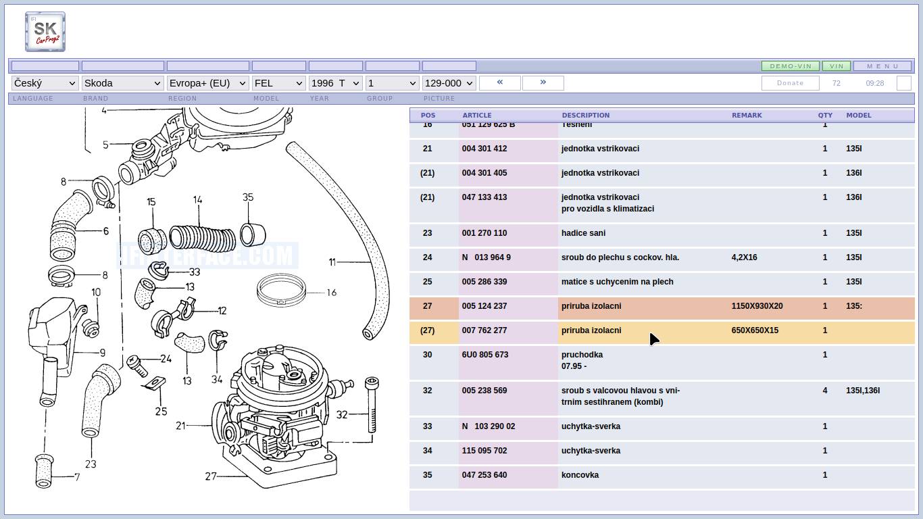Screen dimensions: 923x519
Task: Select article N 013 964 9
Action: [487, 257]
